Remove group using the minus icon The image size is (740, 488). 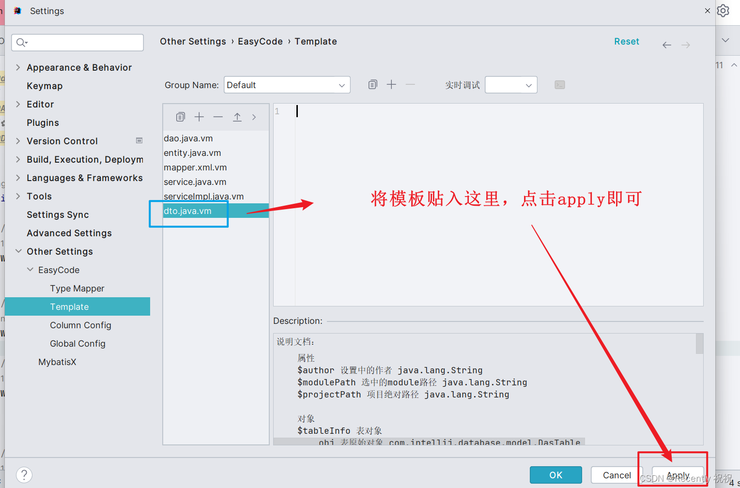click(410, 84)
